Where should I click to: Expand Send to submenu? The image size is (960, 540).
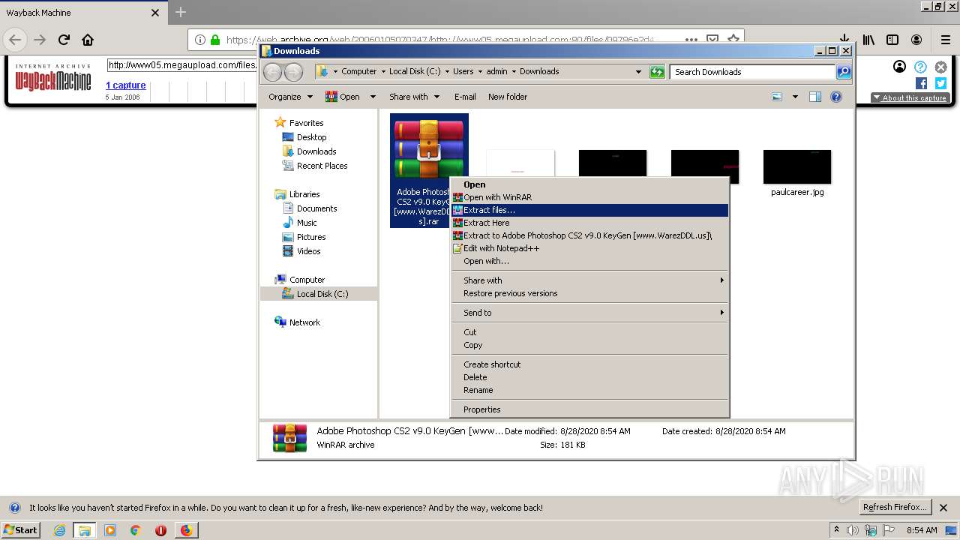click(x=589, y=313)
